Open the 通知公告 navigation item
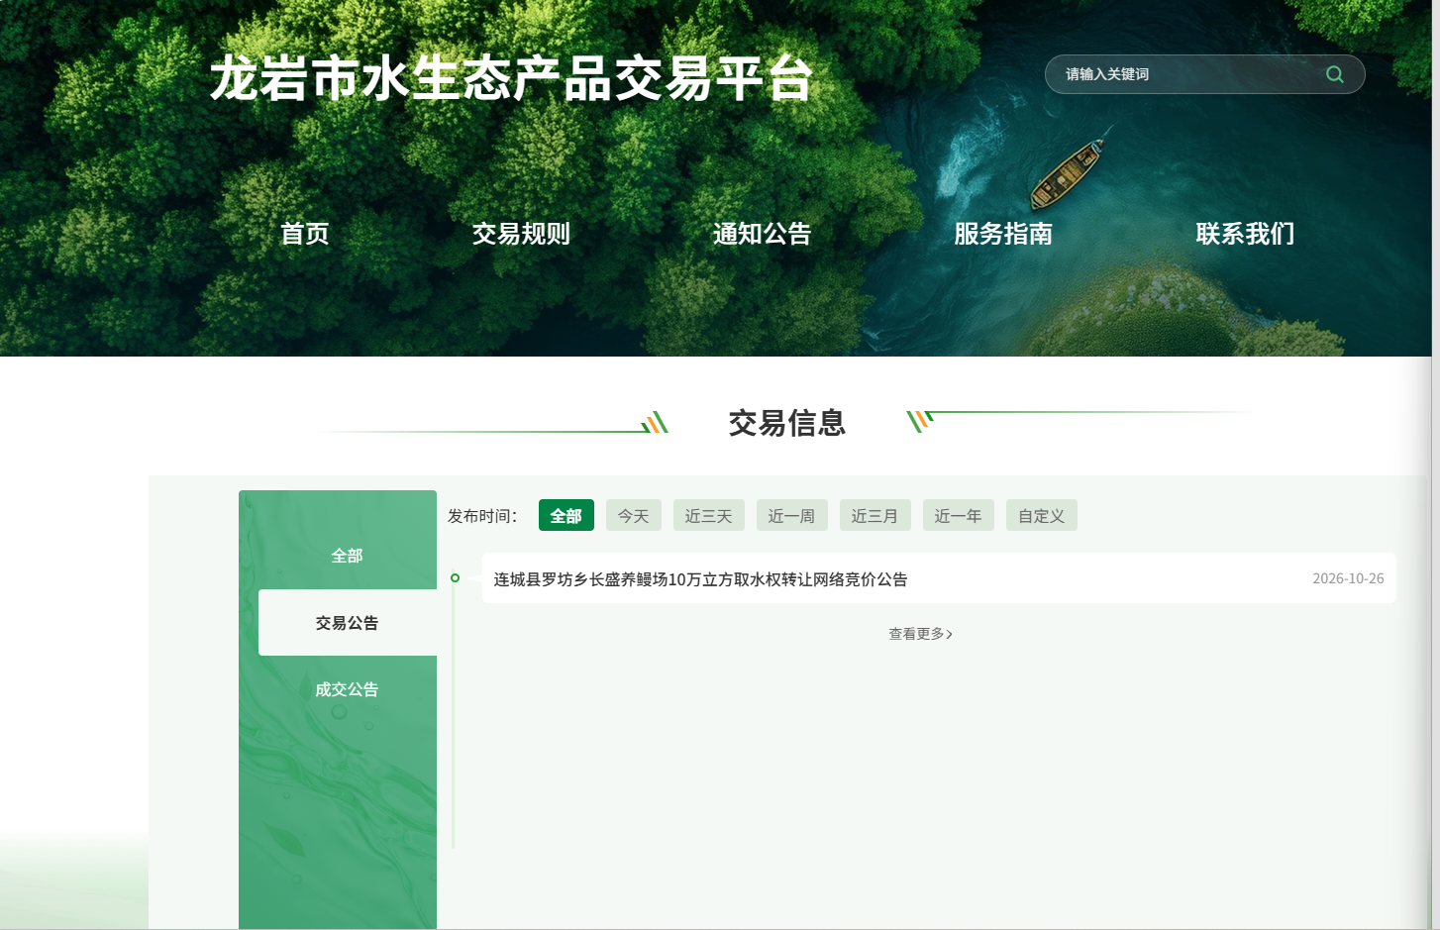Viewport: 1440px width, 930px height. point(762,234)
